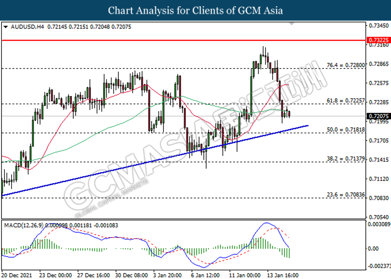Viewport: 391px width, 279px height.
Task: Click the 11 Jan 00:00 time label
Action: point(245,275)
